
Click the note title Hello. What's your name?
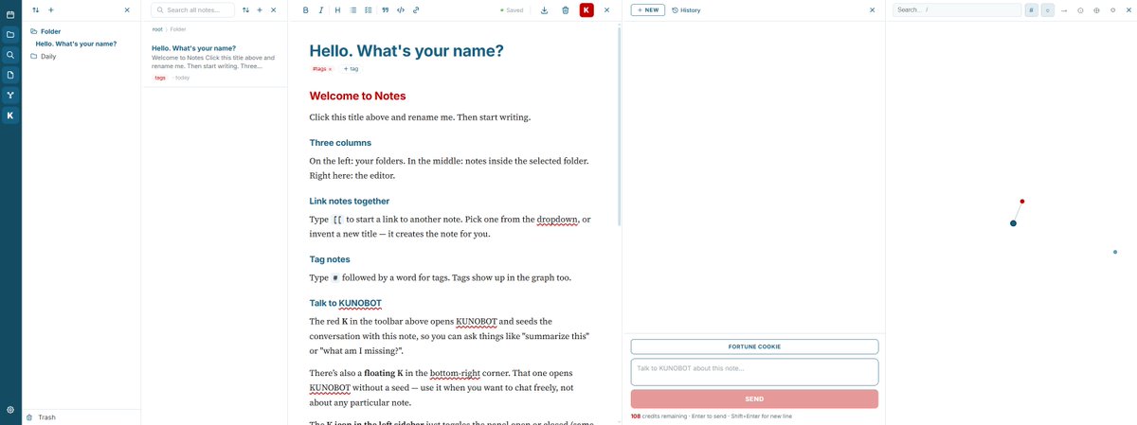pos(406,50)
